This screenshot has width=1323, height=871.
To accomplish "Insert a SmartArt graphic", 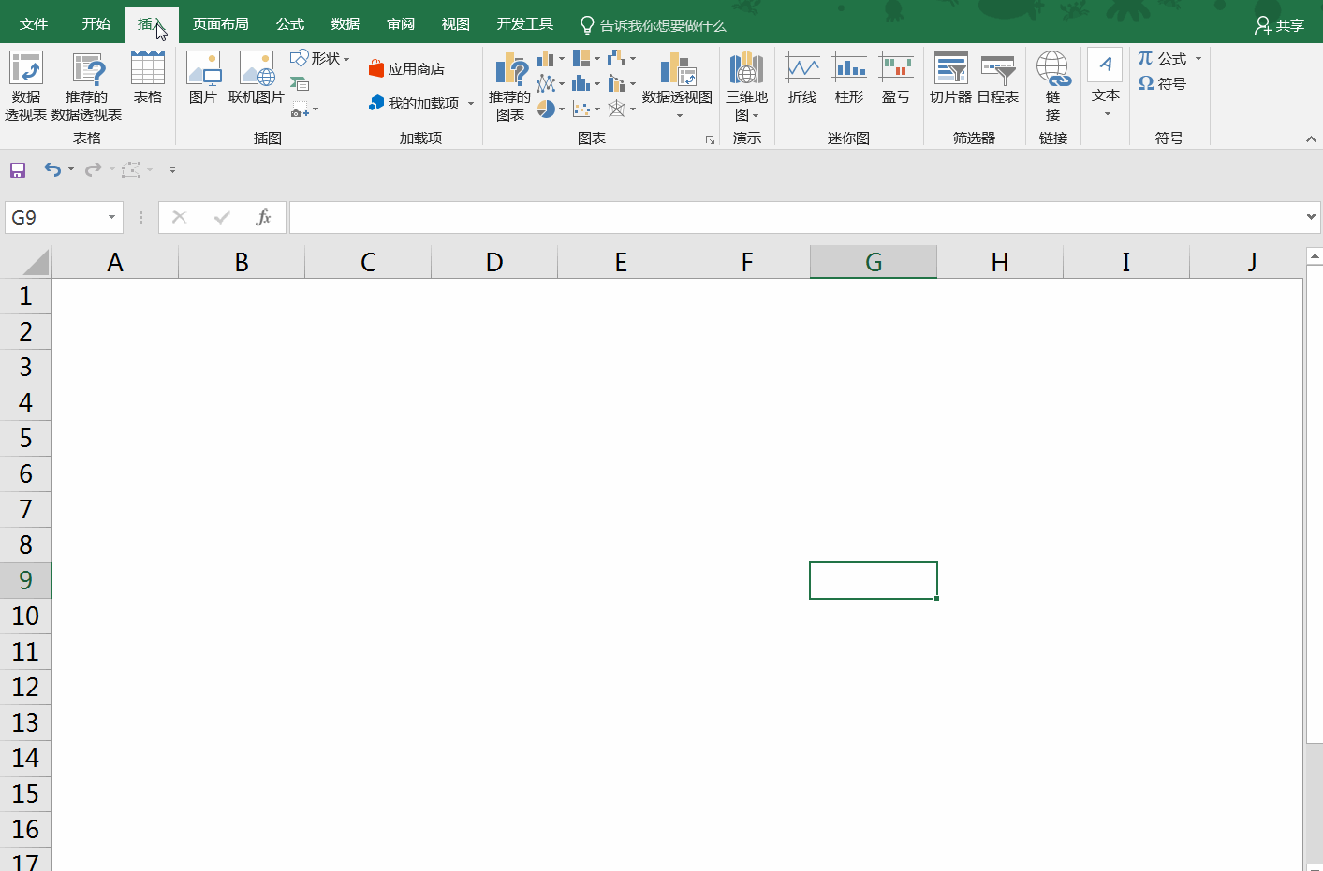I will coord(300,84).
